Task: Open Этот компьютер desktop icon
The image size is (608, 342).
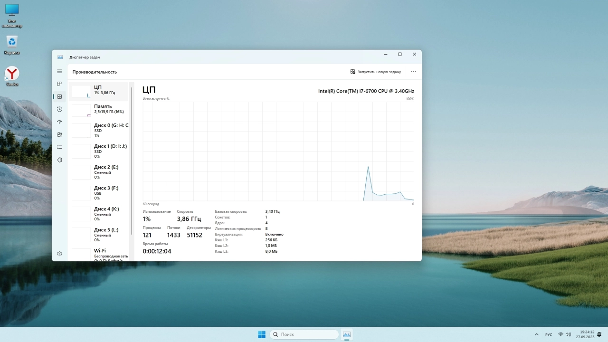Action: [12, 16]
